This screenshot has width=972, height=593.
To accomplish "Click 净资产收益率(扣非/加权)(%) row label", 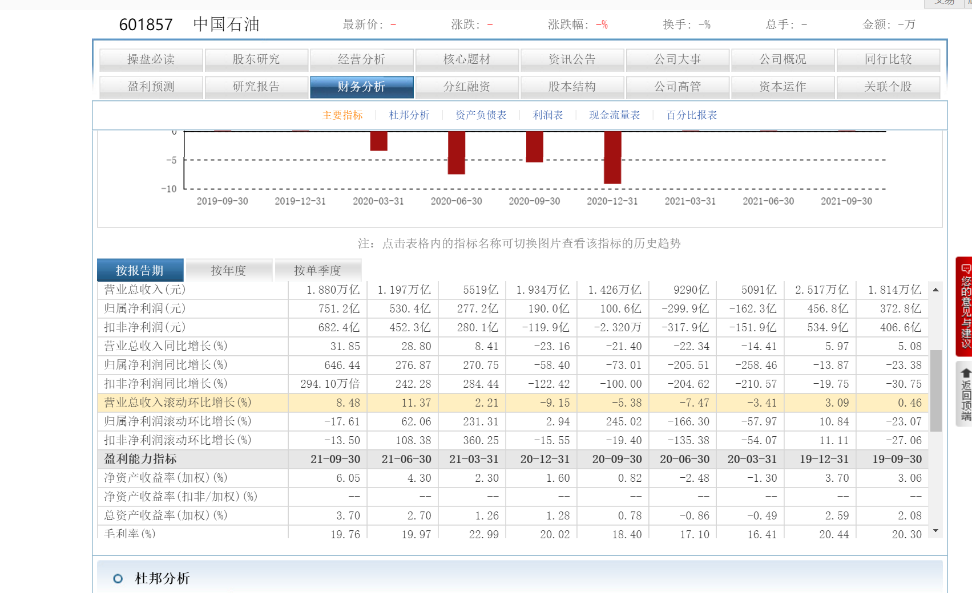I will pyautogui.click(x=180, y=497).
